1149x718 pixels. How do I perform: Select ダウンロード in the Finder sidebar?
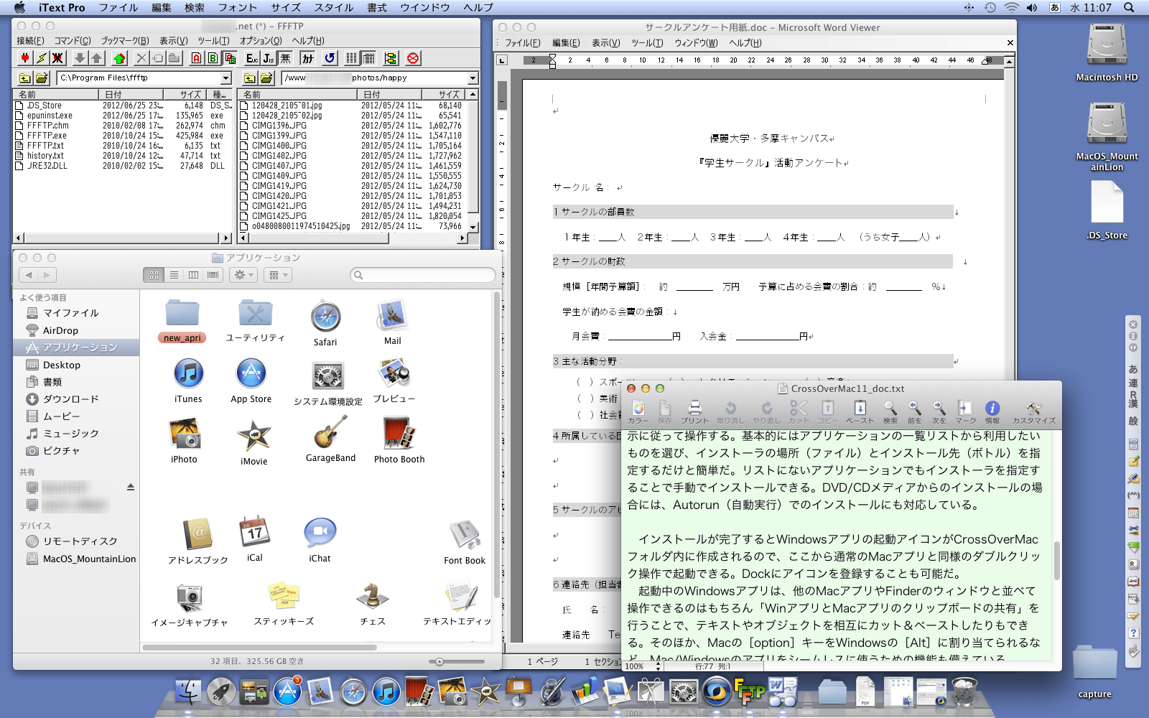pos(70,398)
